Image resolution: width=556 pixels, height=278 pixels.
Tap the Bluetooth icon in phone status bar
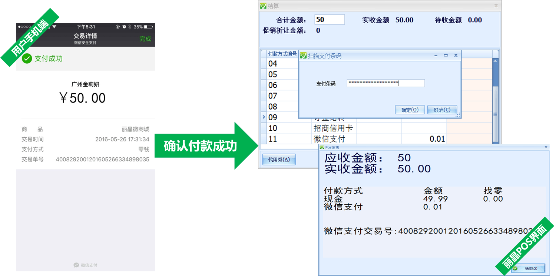tap(130, 27)
